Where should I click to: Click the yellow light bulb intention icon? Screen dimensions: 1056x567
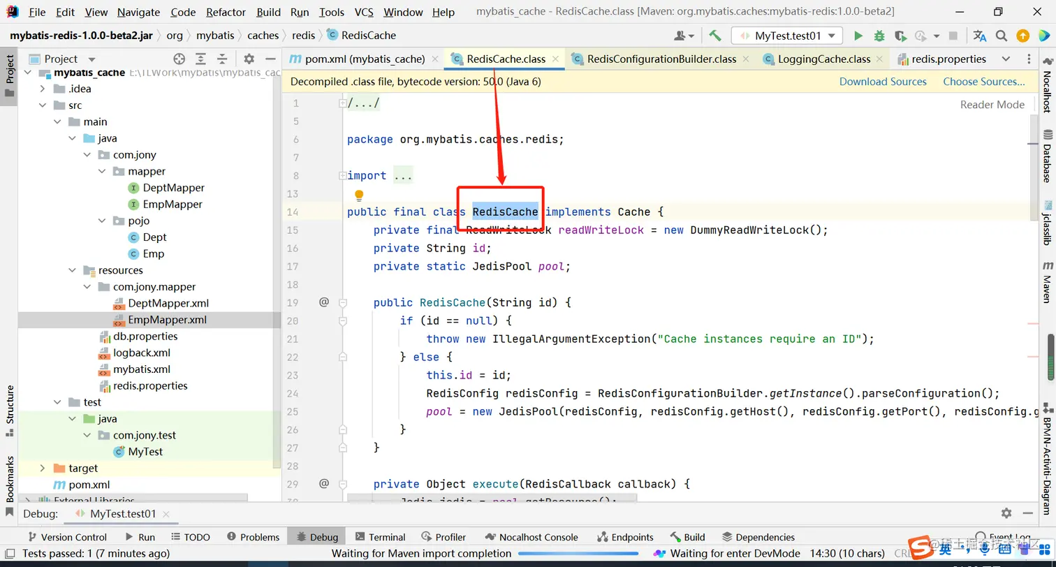[x=359, y=195]
